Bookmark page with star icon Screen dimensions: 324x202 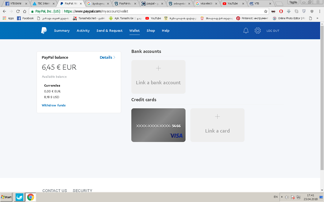coord(266,11)
